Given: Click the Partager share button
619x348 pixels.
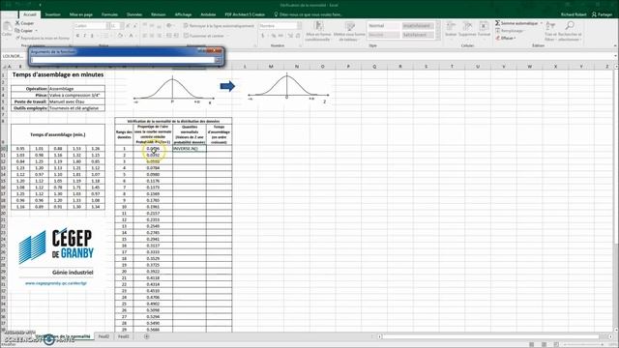Looking at the screenshot, I should tap(602, 14).
